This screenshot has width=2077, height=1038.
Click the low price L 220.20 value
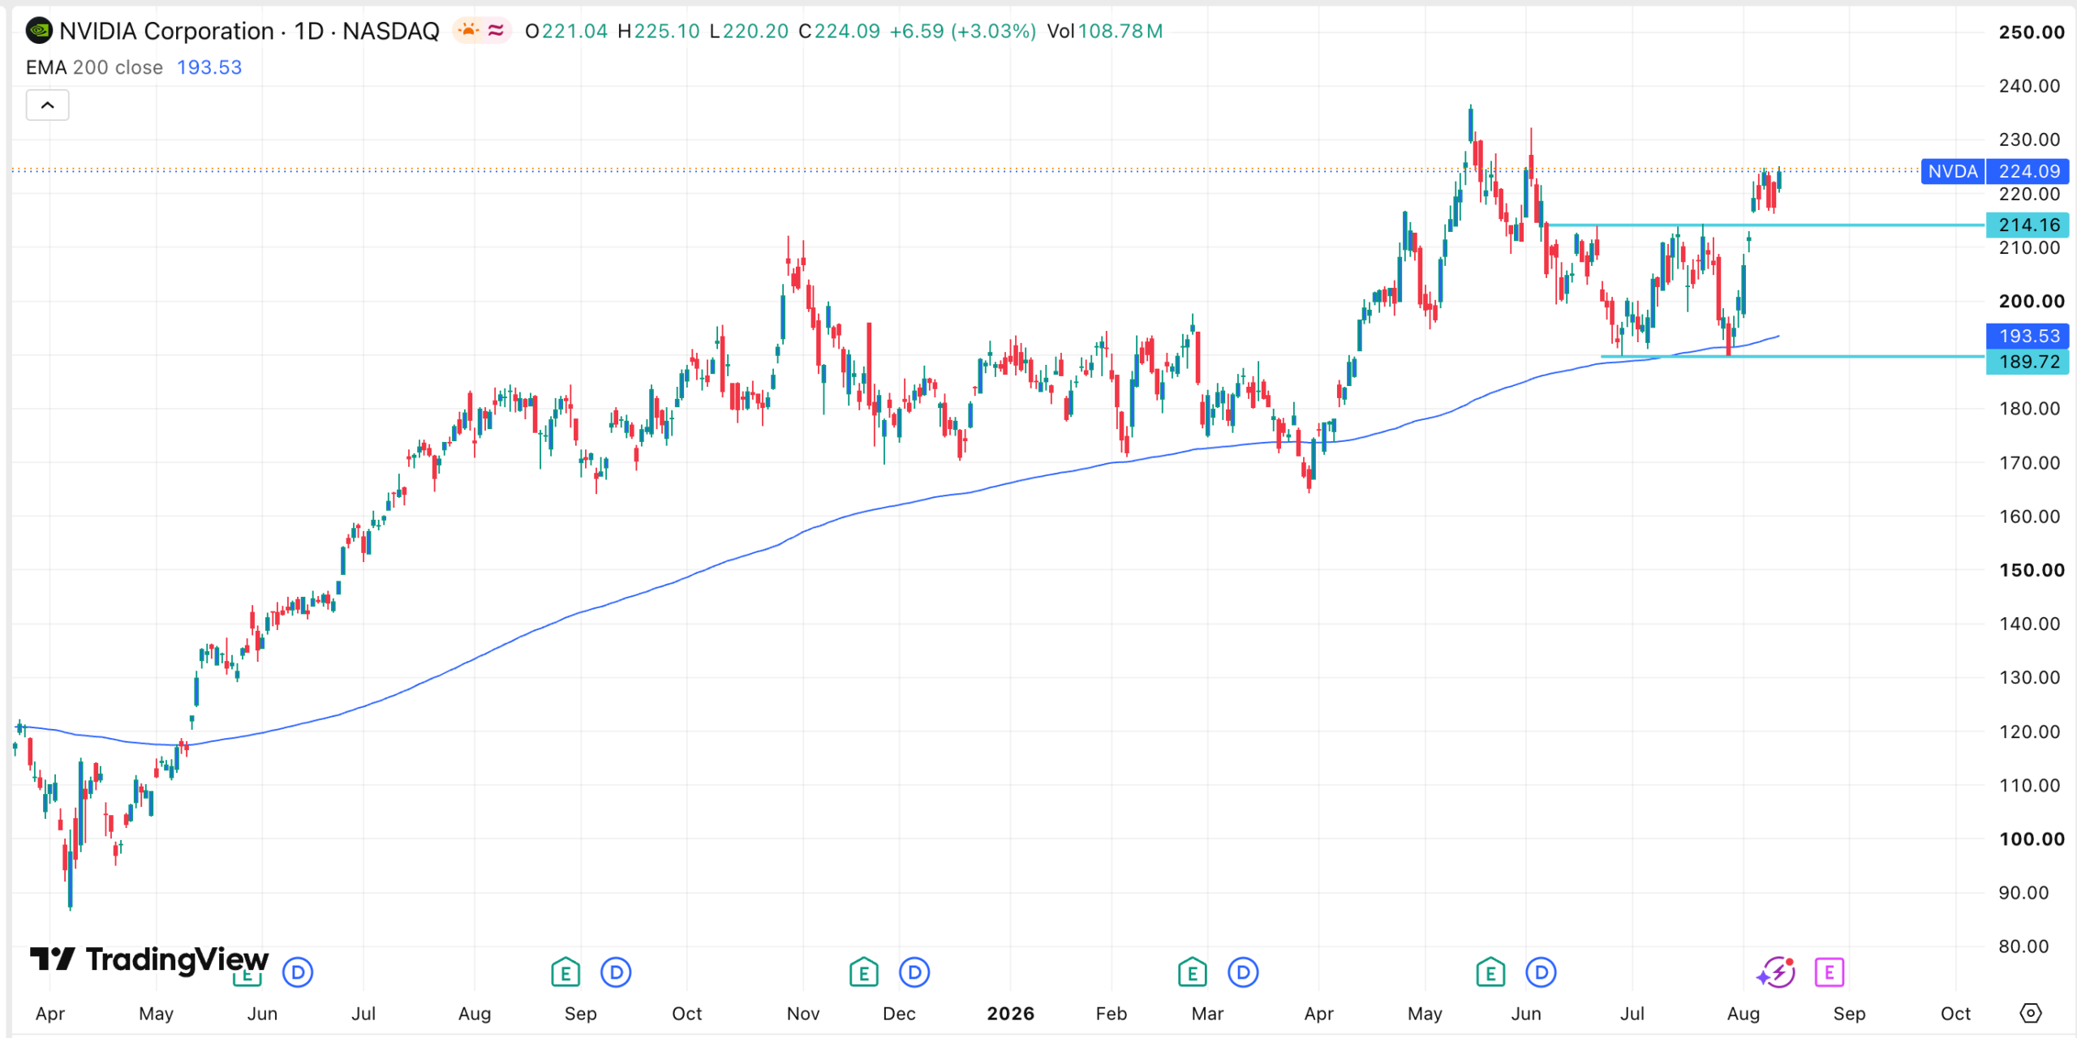(749, 31)
